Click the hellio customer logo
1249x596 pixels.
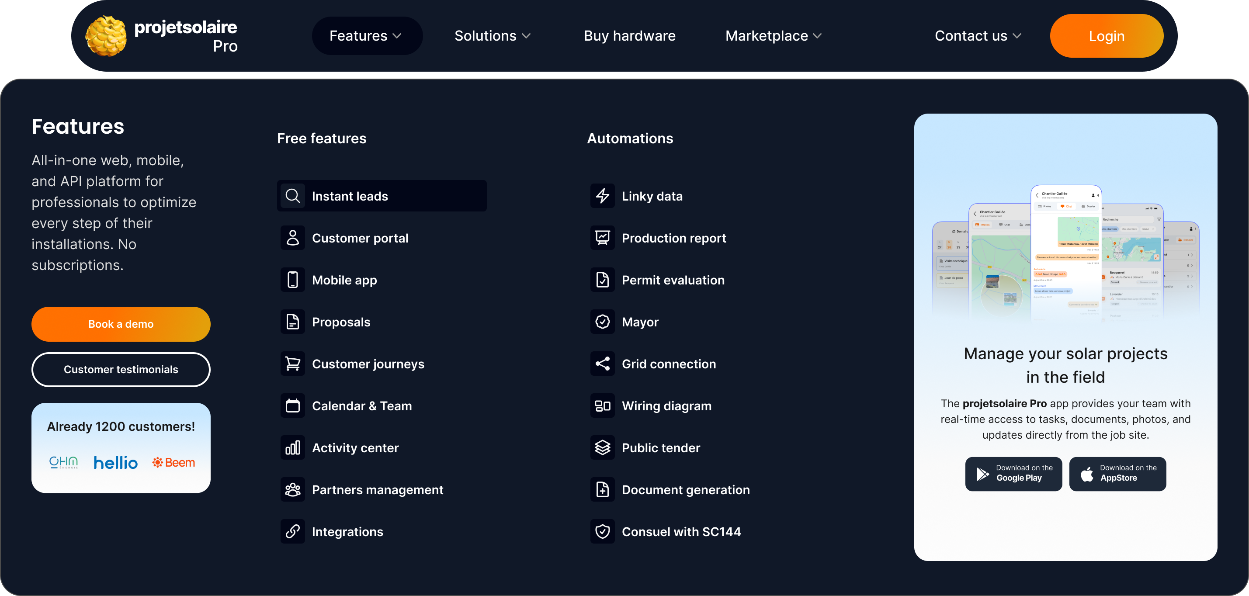coord(115,462)
